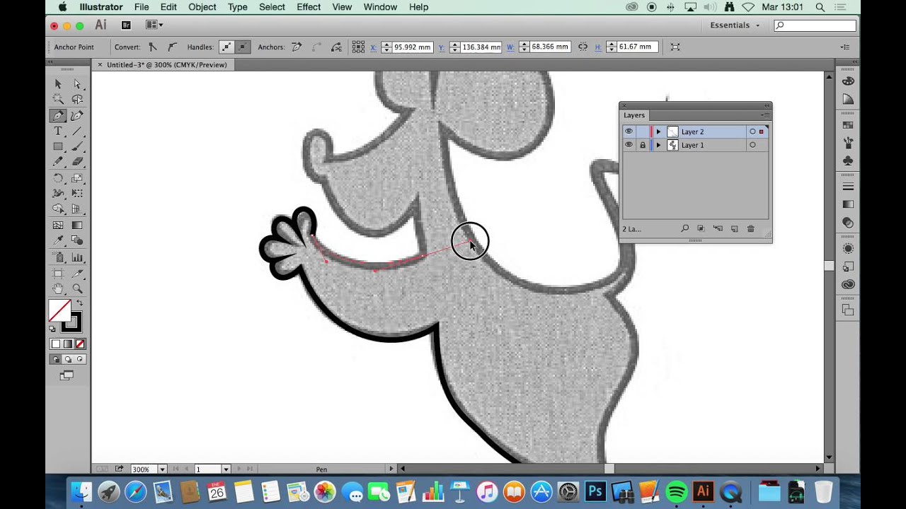Select Draw Normal drawing mode
906x509 pixels.
[56, 359]
